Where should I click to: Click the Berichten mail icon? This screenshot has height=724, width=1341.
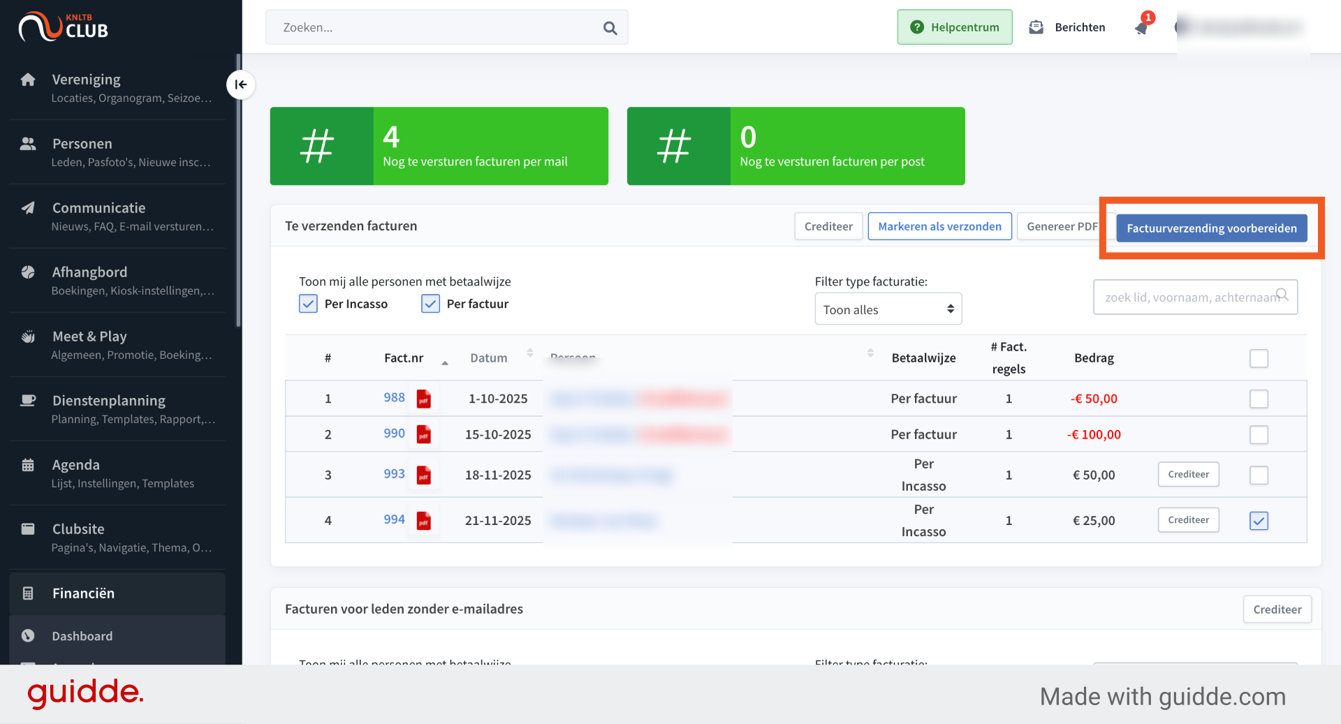pyautogui.click(x=1036, y=27)
